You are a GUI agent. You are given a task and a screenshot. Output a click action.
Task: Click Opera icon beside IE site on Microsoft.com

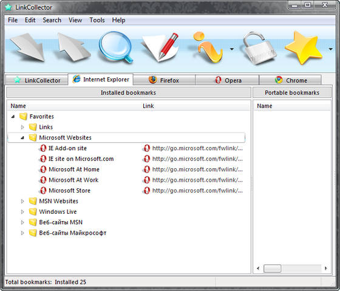(x=43, y=159)
